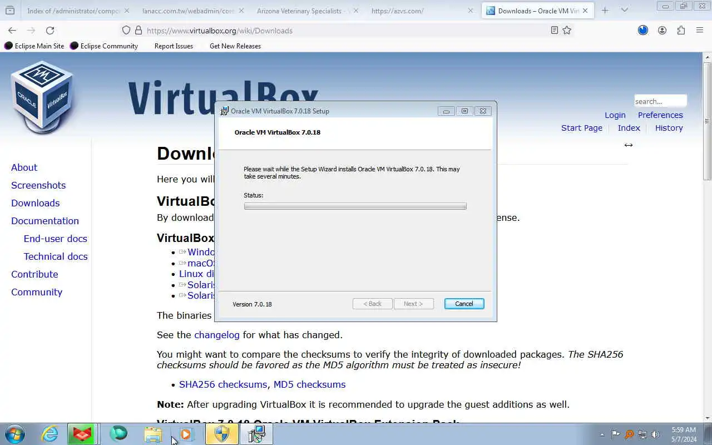Open the Login link
Image resolution: width=712 pixels, height=445 pixels.
coord(615,115)
